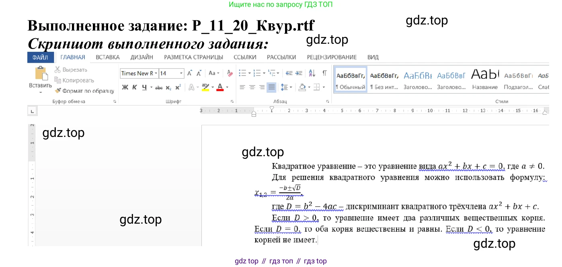Toggle show paragraph marks (¶)
The image size is (562, 267).
(x=324, y=73)
